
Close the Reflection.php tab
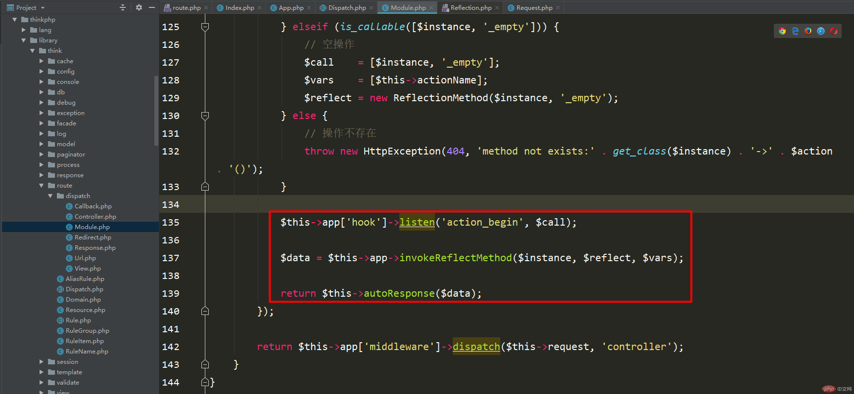tap(497, 8)
